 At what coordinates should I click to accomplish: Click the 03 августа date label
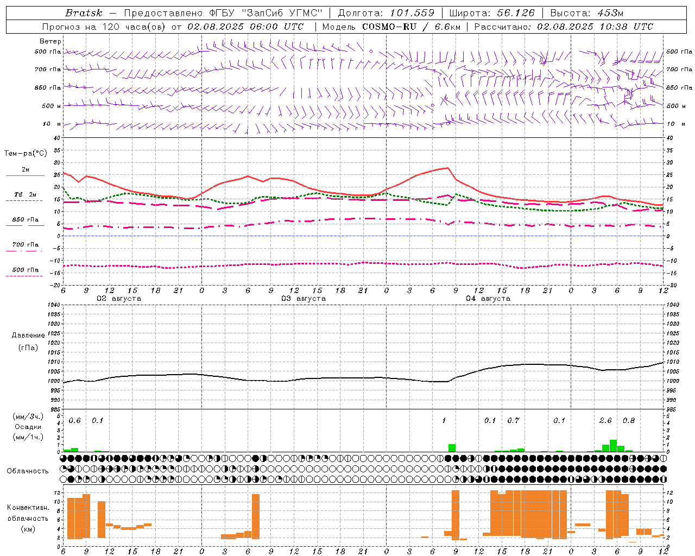304,299
